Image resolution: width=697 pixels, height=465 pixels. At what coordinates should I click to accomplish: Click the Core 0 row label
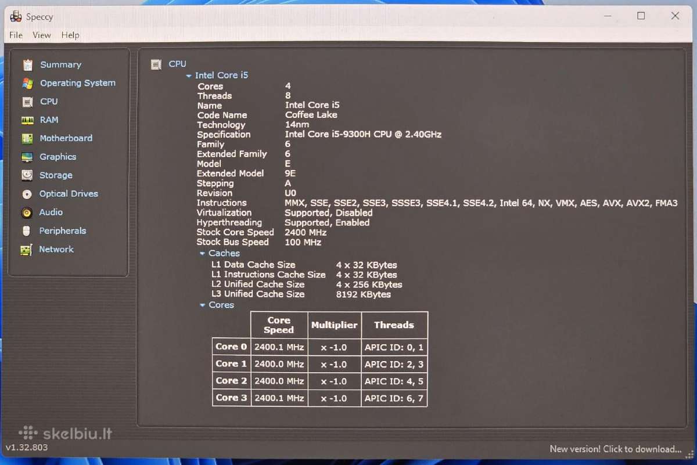231,347
